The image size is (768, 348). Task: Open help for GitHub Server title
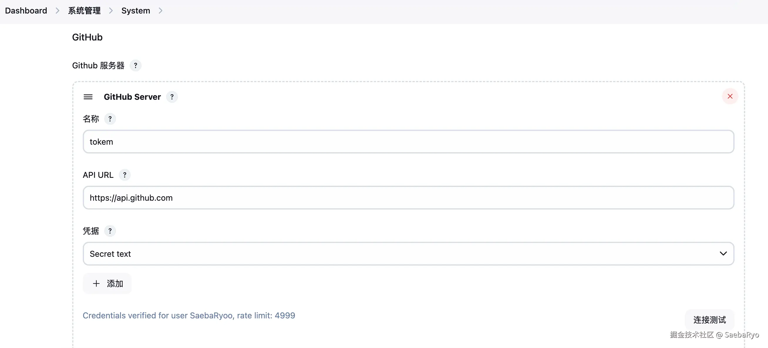click(172, 97)
